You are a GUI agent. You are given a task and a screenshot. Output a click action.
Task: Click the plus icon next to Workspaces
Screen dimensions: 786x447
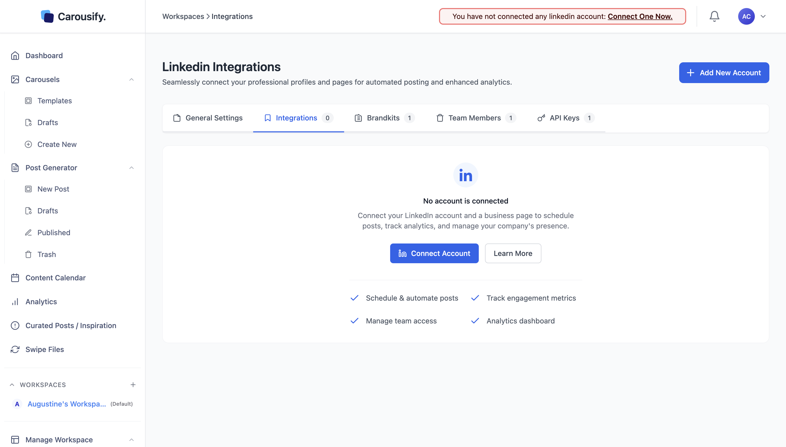click(x=133, y=385)
